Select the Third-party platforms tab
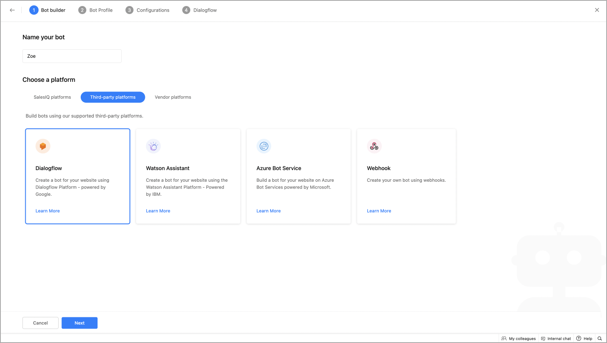Viewport: 607px width, 343px height. coord(113,97)
